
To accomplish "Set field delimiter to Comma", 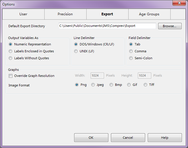I will (131, 51).
